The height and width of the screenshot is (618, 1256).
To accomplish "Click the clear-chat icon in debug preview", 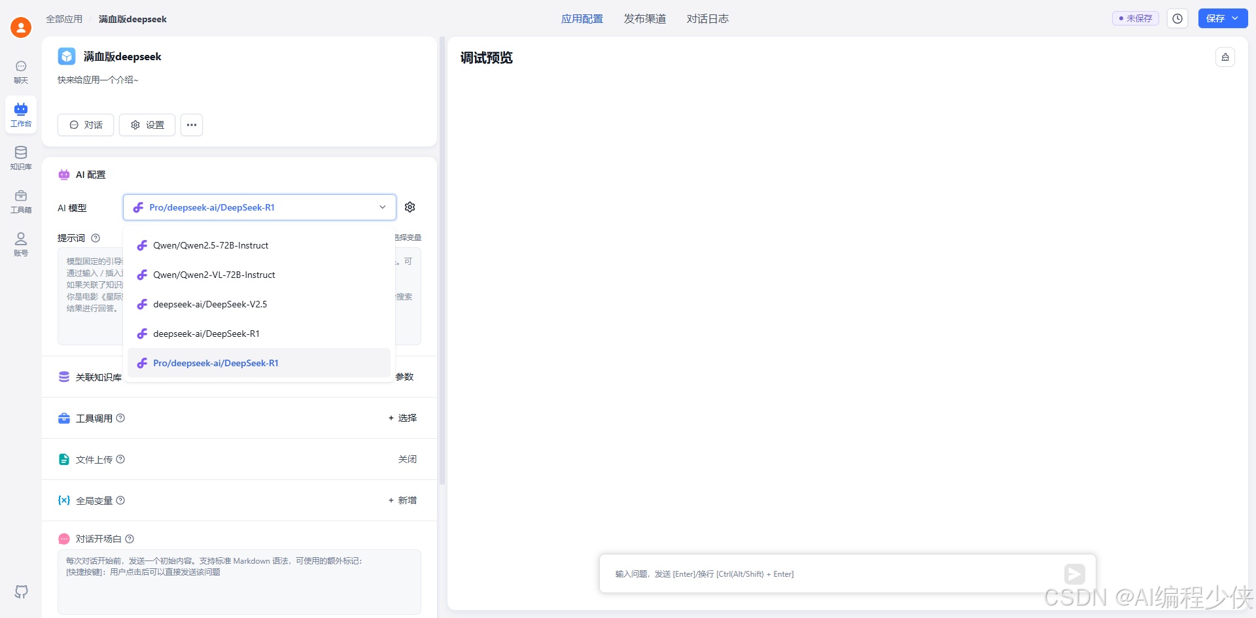I will [1225, 58].
